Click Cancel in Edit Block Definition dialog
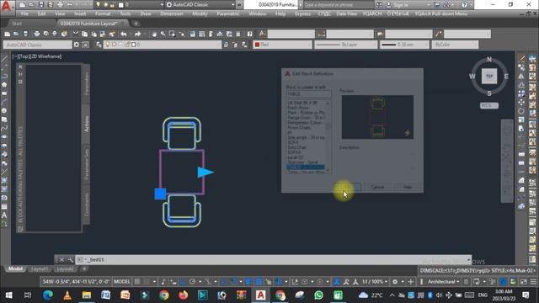Image resolution: width=539 pixels, height=303 pixels. pyautogui.click(x=377, y=187)
